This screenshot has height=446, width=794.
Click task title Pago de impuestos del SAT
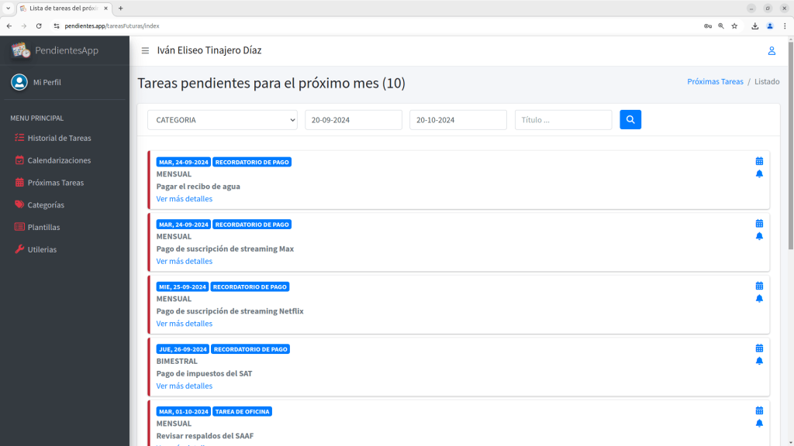[204, 374]
